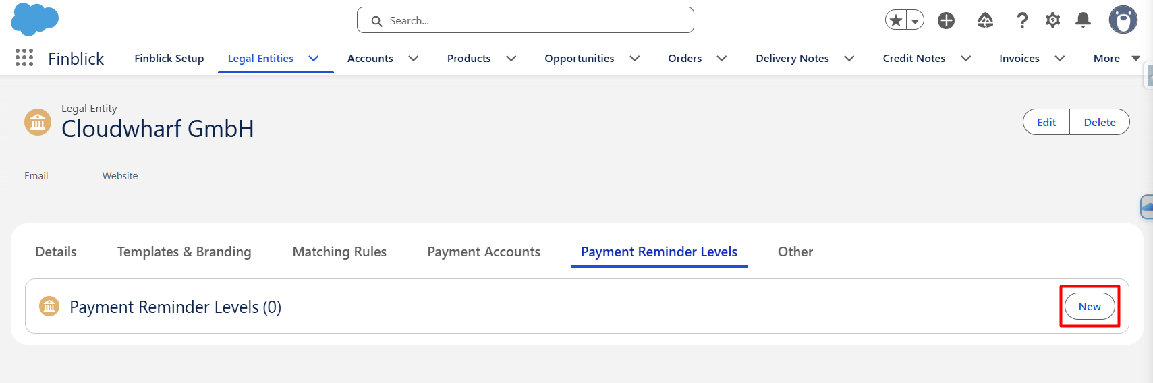
Task: Open Setup gear icon
Action: click(x=1052, y=20)
